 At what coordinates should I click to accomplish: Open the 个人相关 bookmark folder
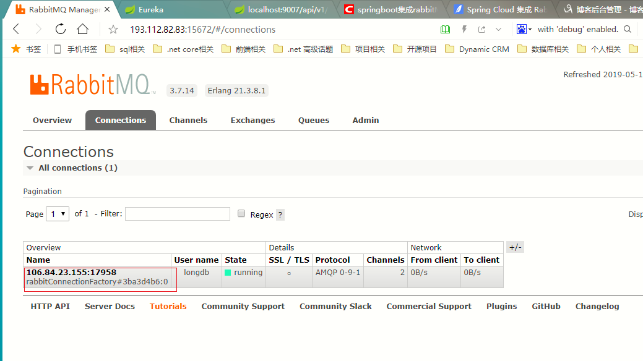point(598,49)
